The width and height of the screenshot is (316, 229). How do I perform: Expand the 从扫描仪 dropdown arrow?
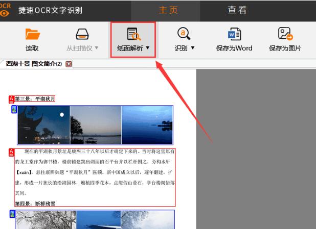97,48
